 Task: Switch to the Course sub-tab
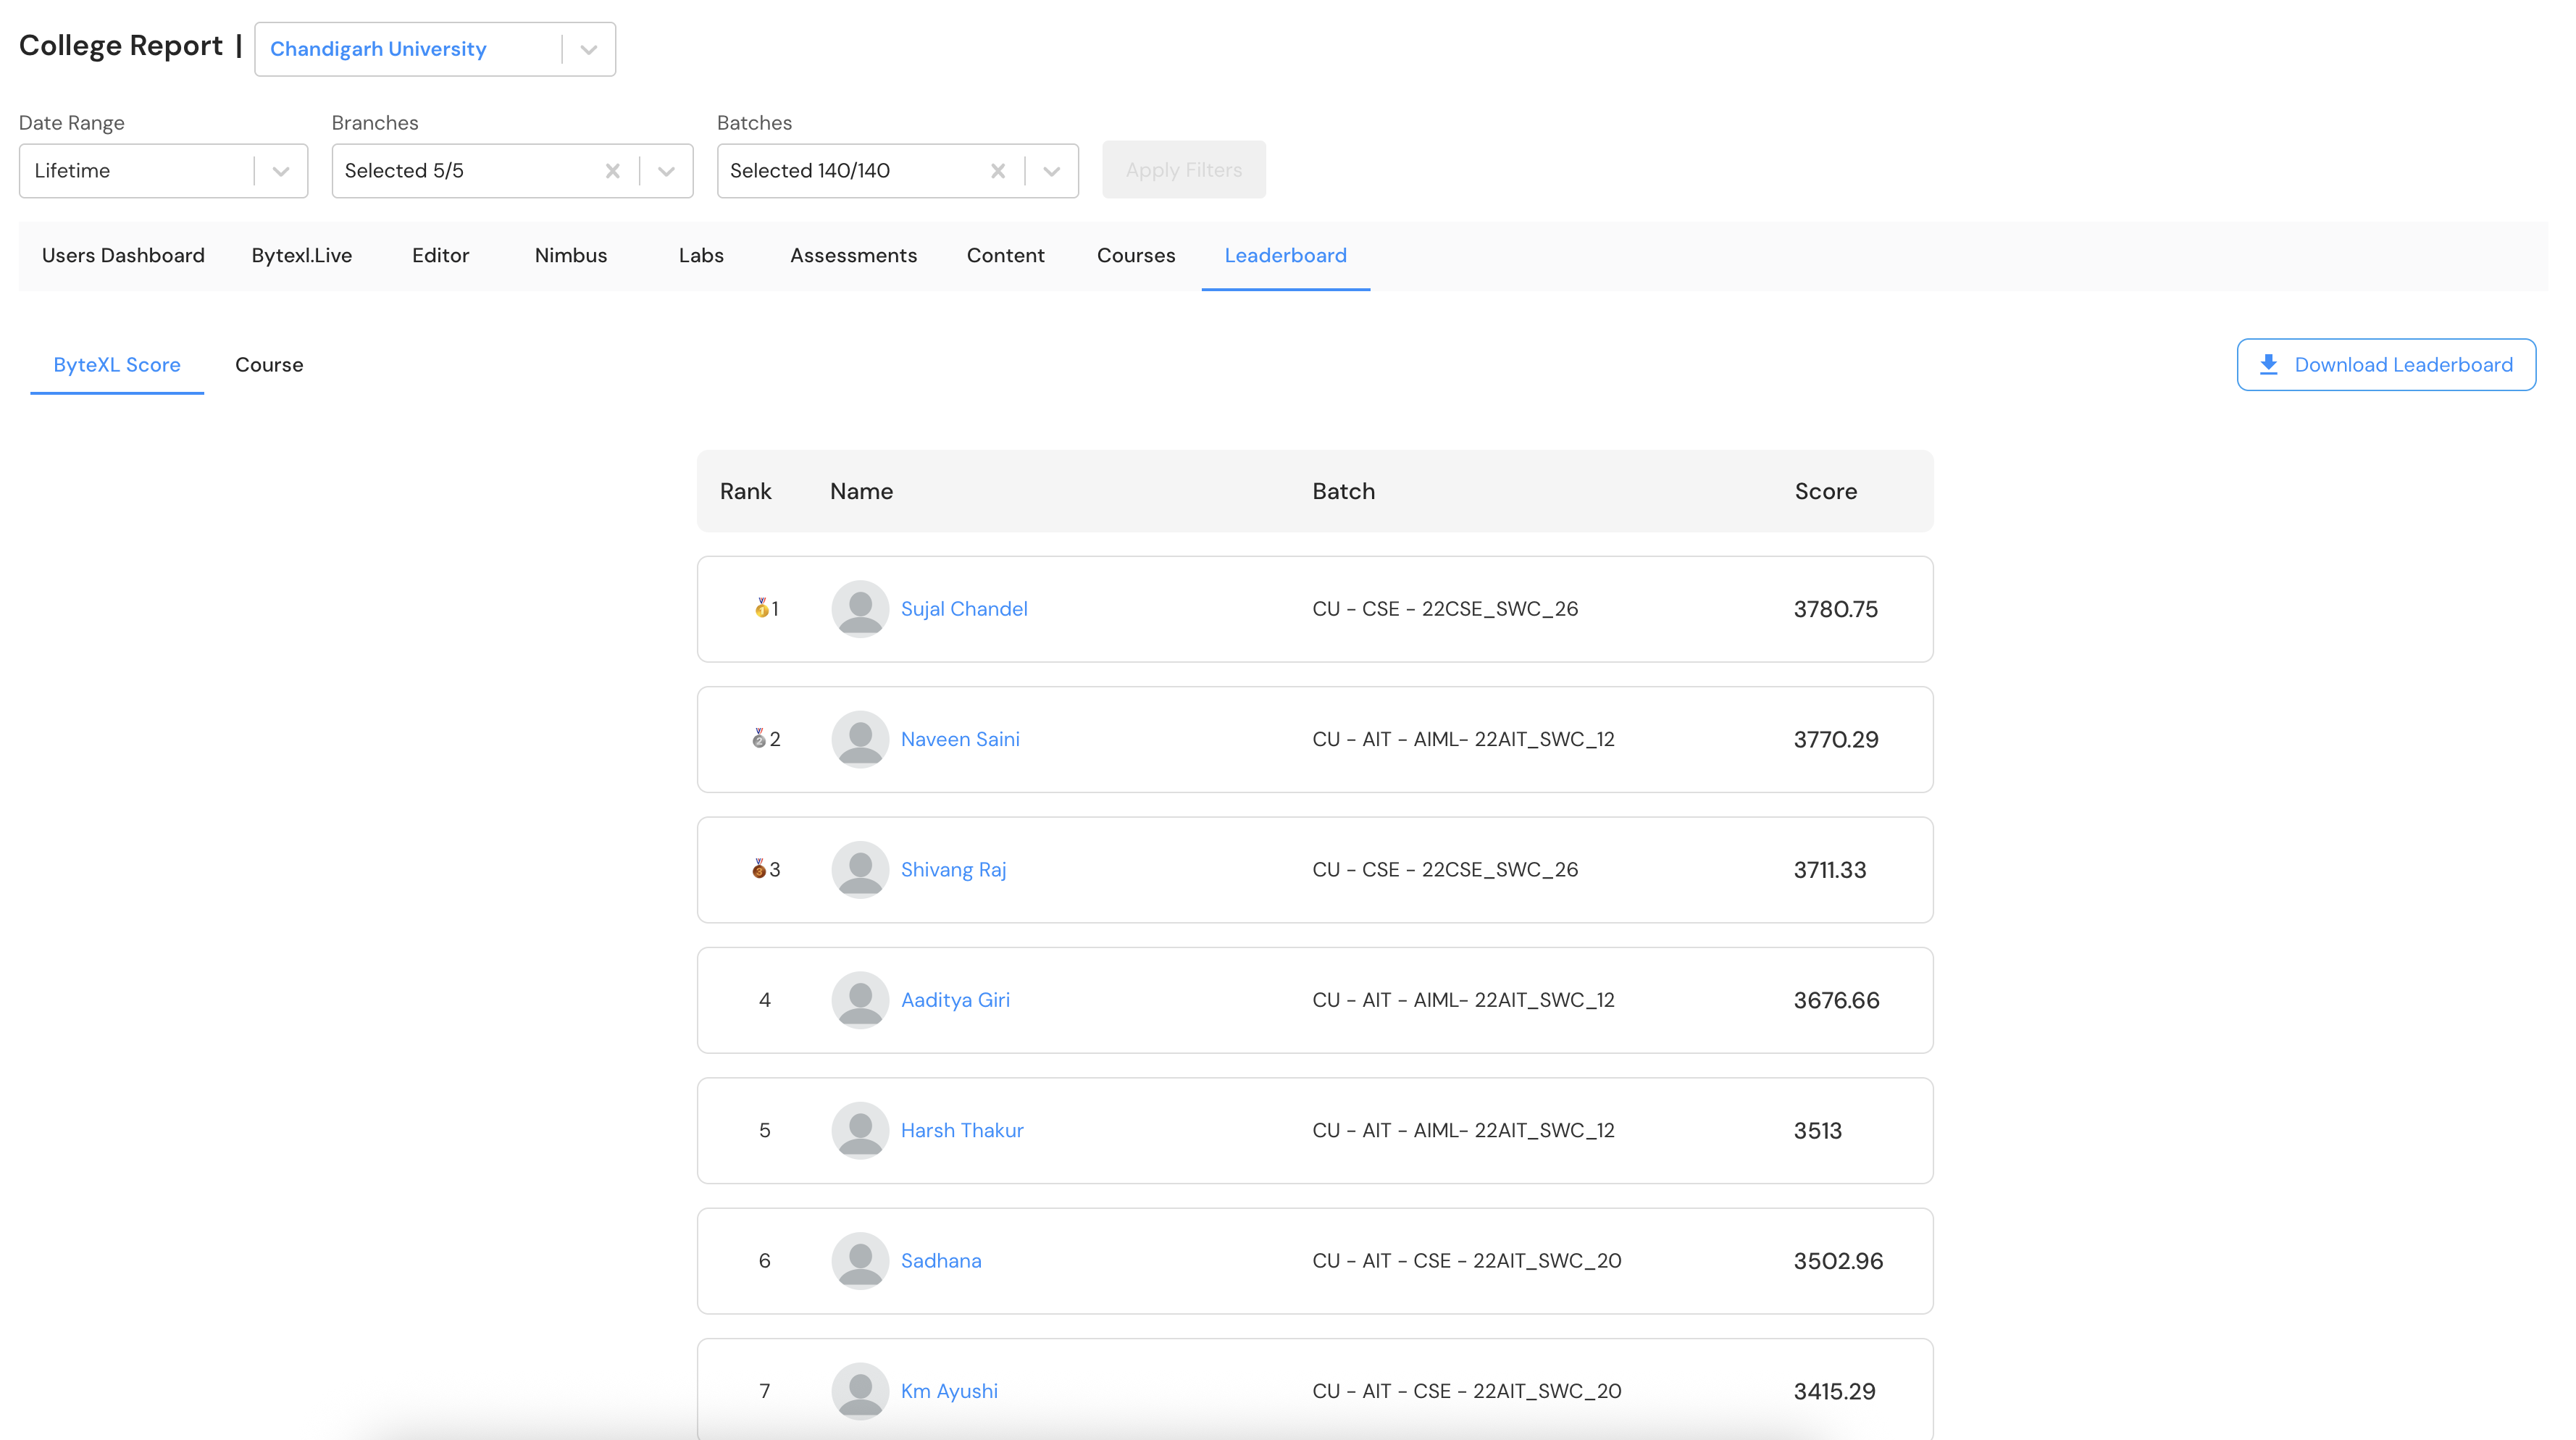tap(269, 365)
